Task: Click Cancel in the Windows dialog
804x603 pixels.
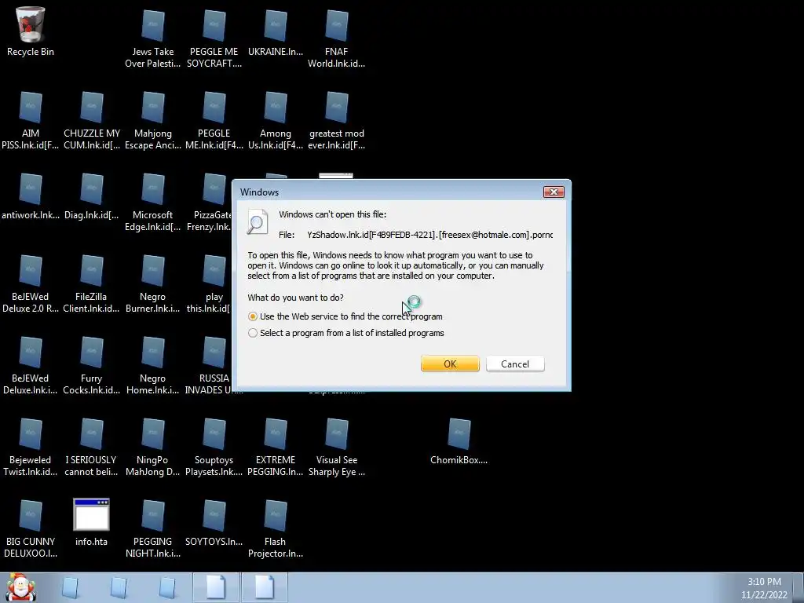Action: pyautogui.click(x=515, y=364)
